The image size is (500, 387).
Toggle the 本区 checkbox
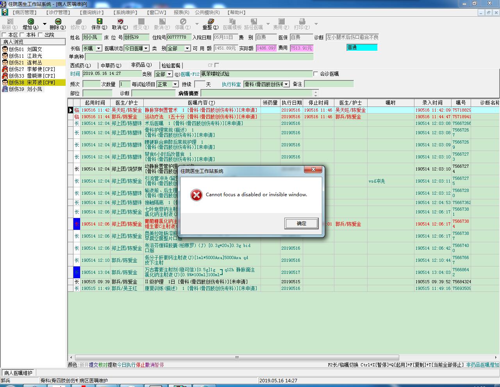(x=4, y=35)
